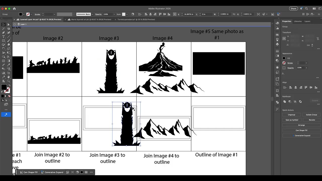Image resolution: width=322 pixels, height=181 pixels.
Task: Expand Opacity options arrow in control bar
Action: click(114, 14)
